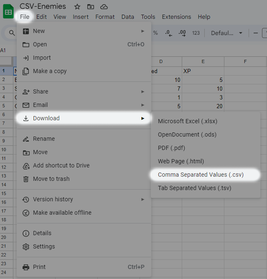Image resolution: width=267 pixels, height=279 pixels.
Task: Click the search magnifier in toolbar
Action: click(x=12, y=33)
